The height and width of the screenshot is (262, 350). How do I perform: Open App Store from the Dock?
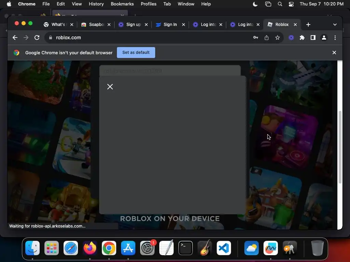tap(128, 248)
